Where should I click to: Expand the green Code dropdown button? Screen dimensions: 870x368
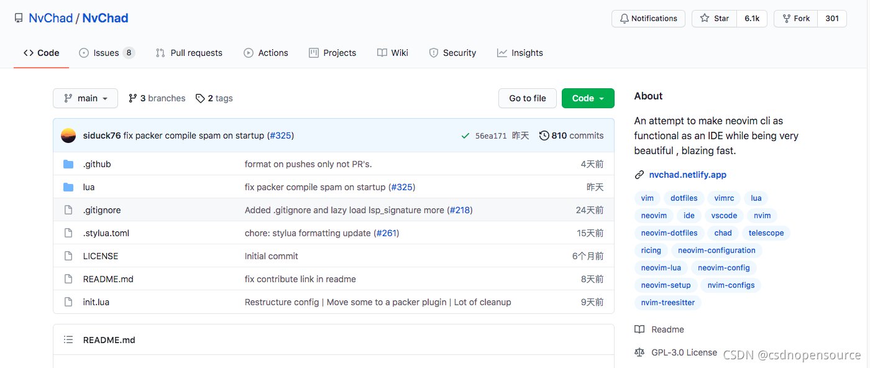pyautogui.click(x=588, y=98)
